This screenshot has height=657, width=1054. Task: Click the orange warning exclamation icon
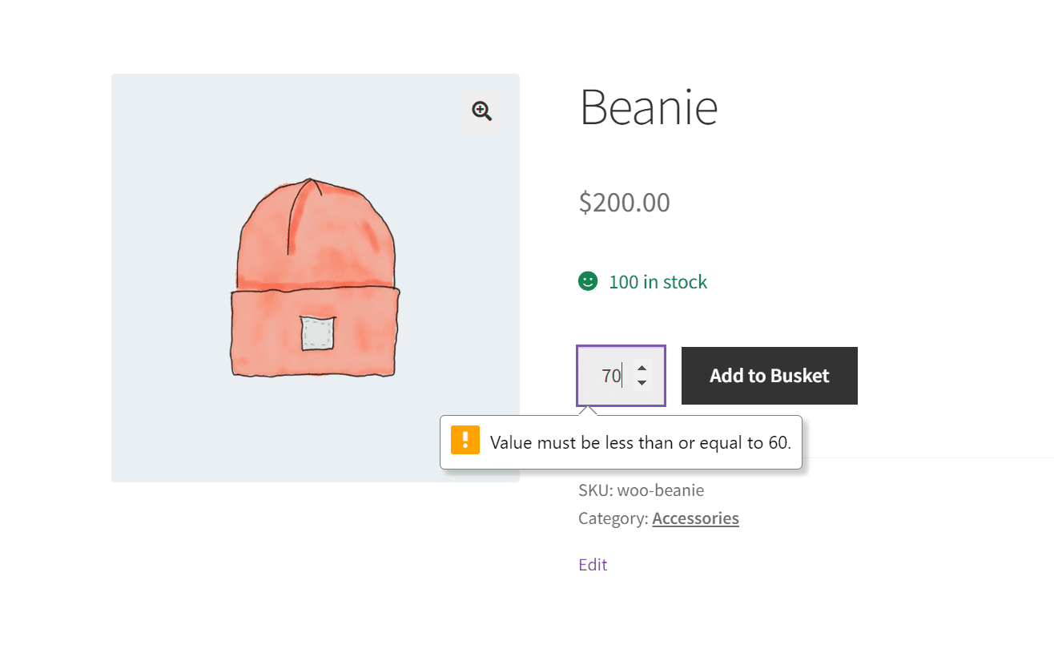465,440
